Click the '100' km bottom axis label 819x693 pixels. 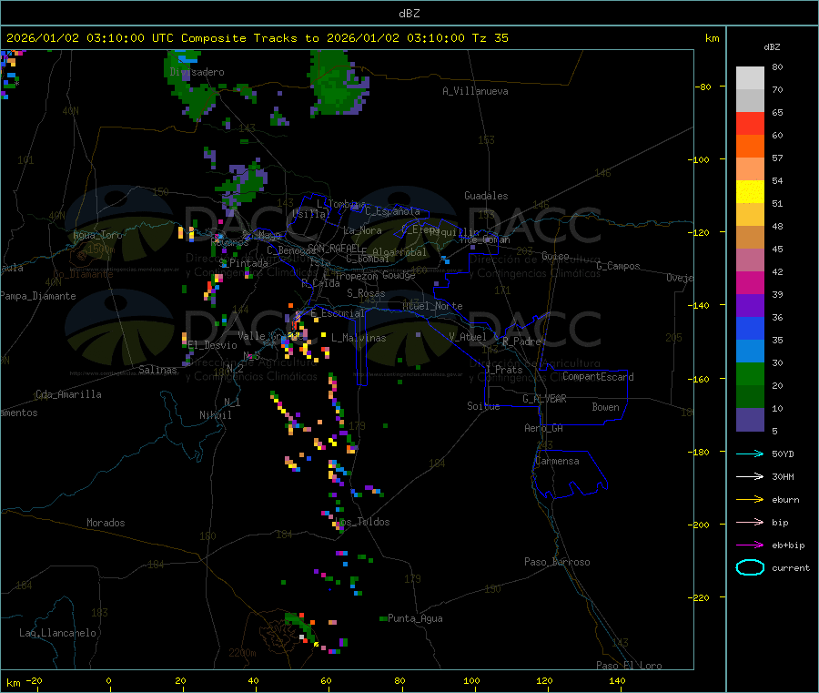(x=471, y=680)
